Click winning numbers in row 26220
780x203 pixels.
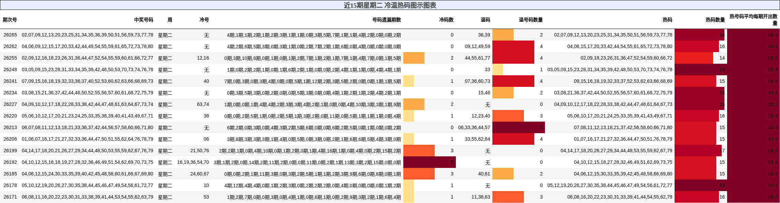coord(87,116)
